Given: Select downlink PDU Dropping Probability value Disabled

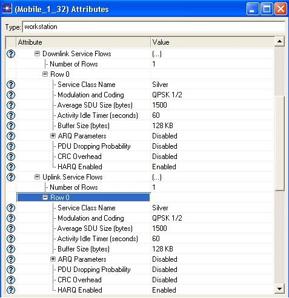Looking at the screenshot, I should point(165,146).
